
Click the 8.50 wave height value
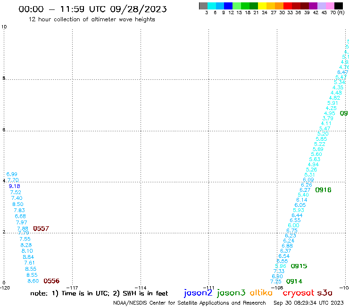coord(18,204)
